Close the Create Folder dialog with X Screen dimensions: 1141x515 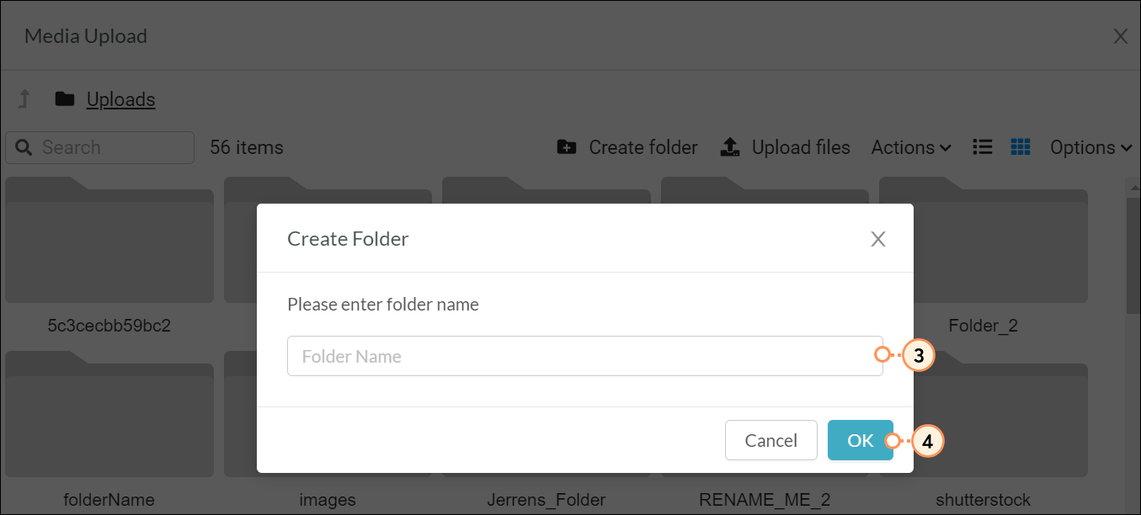point(877,239)
